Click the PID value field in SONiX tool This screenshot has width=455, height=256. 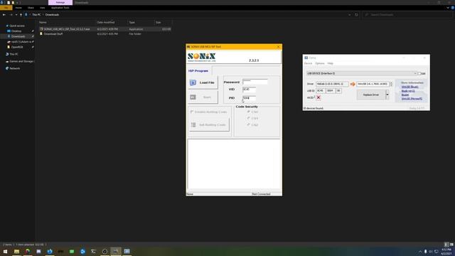[x=249, y=98]
